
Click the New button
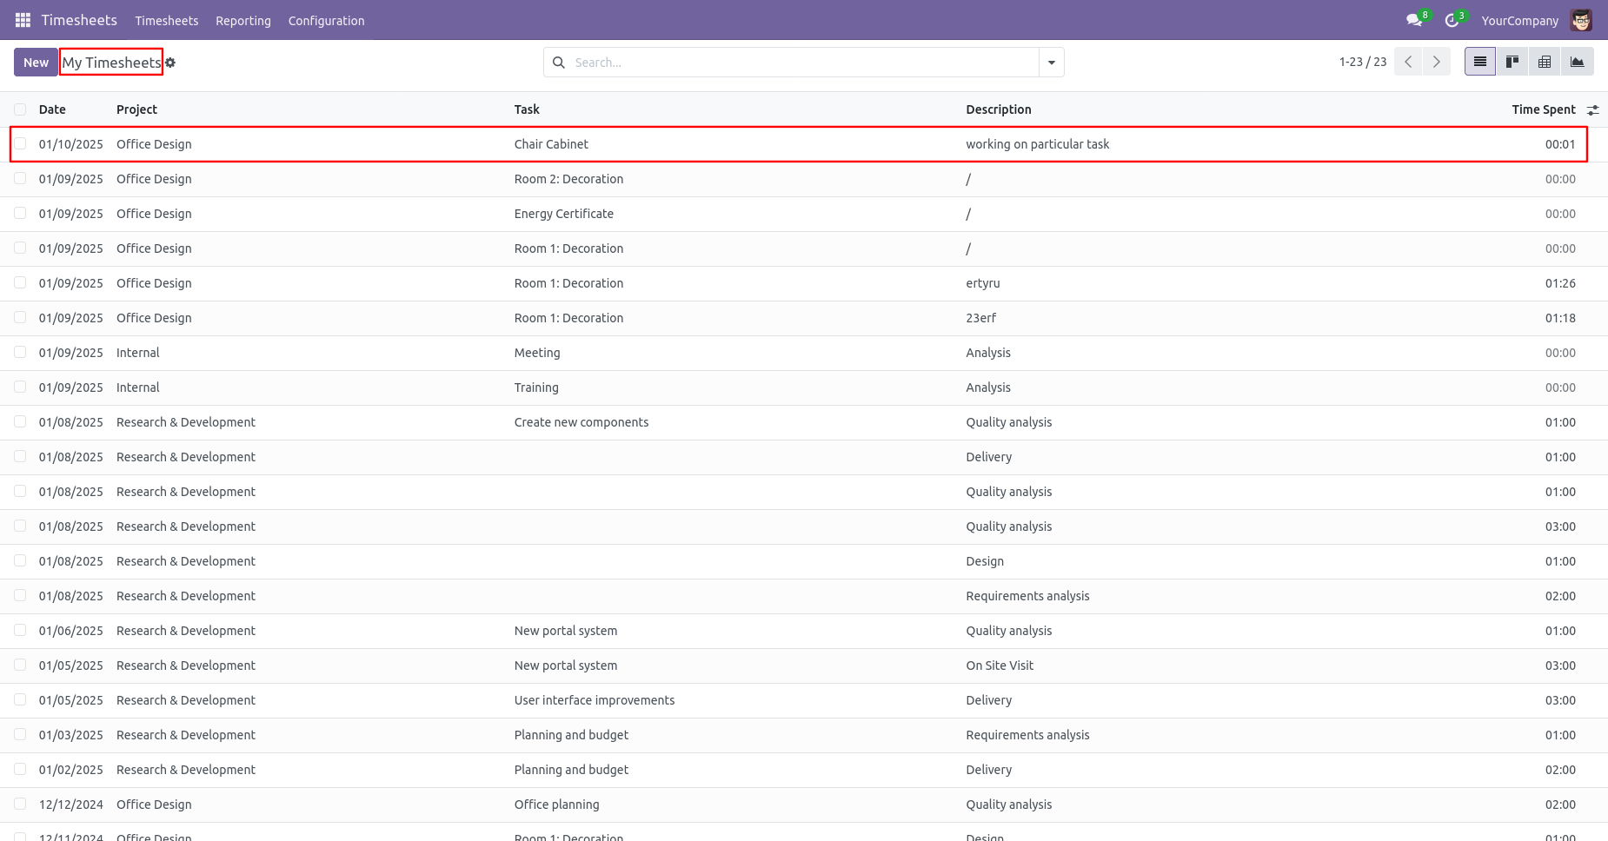[36, 63]
